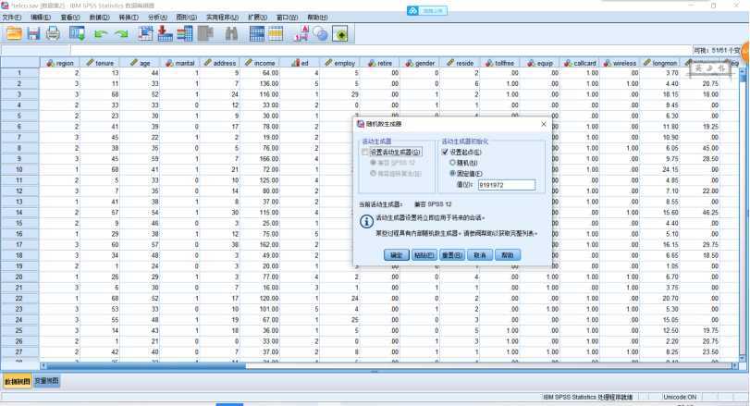Select the region column header
The width and height of the screenshot is (750, 406).
coord(60,63)
